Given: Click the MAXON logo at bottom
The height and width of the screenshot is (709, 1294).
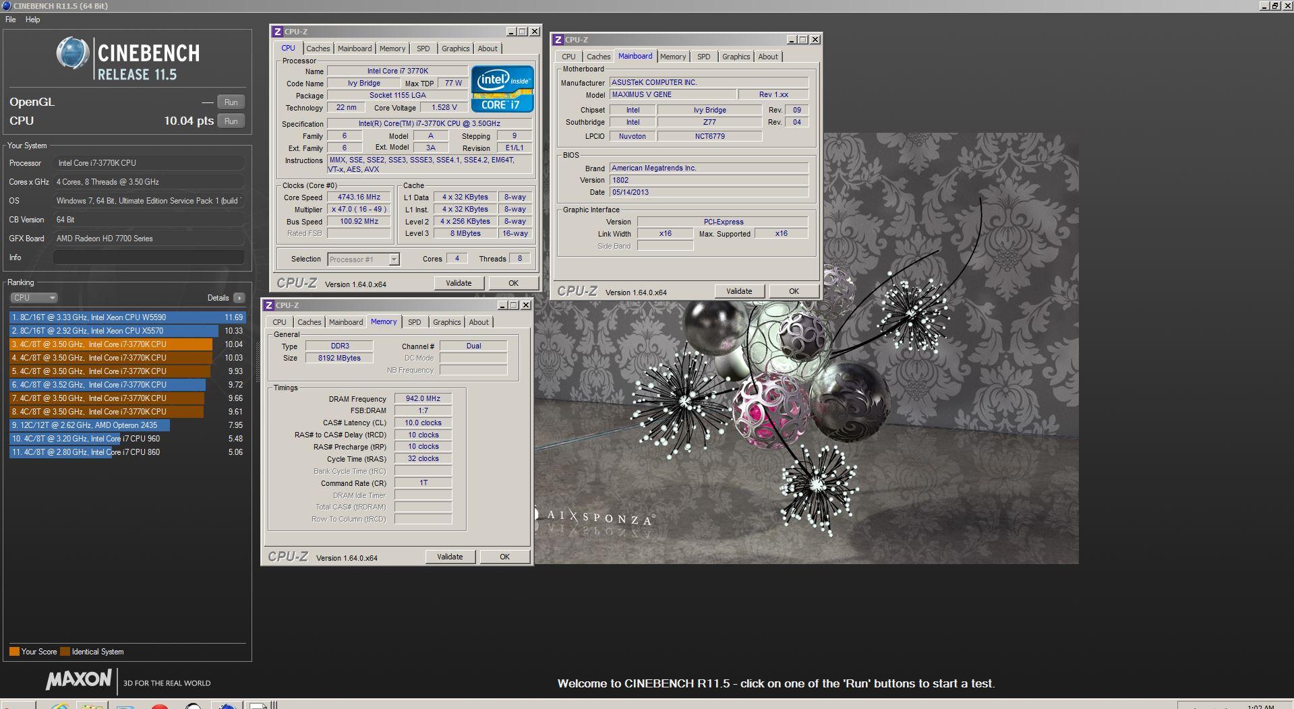Looking at the screenshot, I should pyautogui.click(x=78, y=679).
